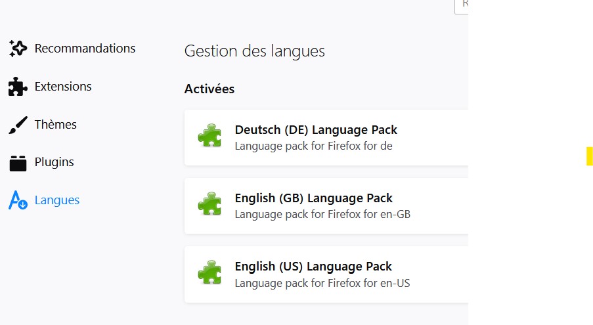Click the Langues icon in sidebar
The height and width of the screenshot is (325, 593).
click(18, 201)
